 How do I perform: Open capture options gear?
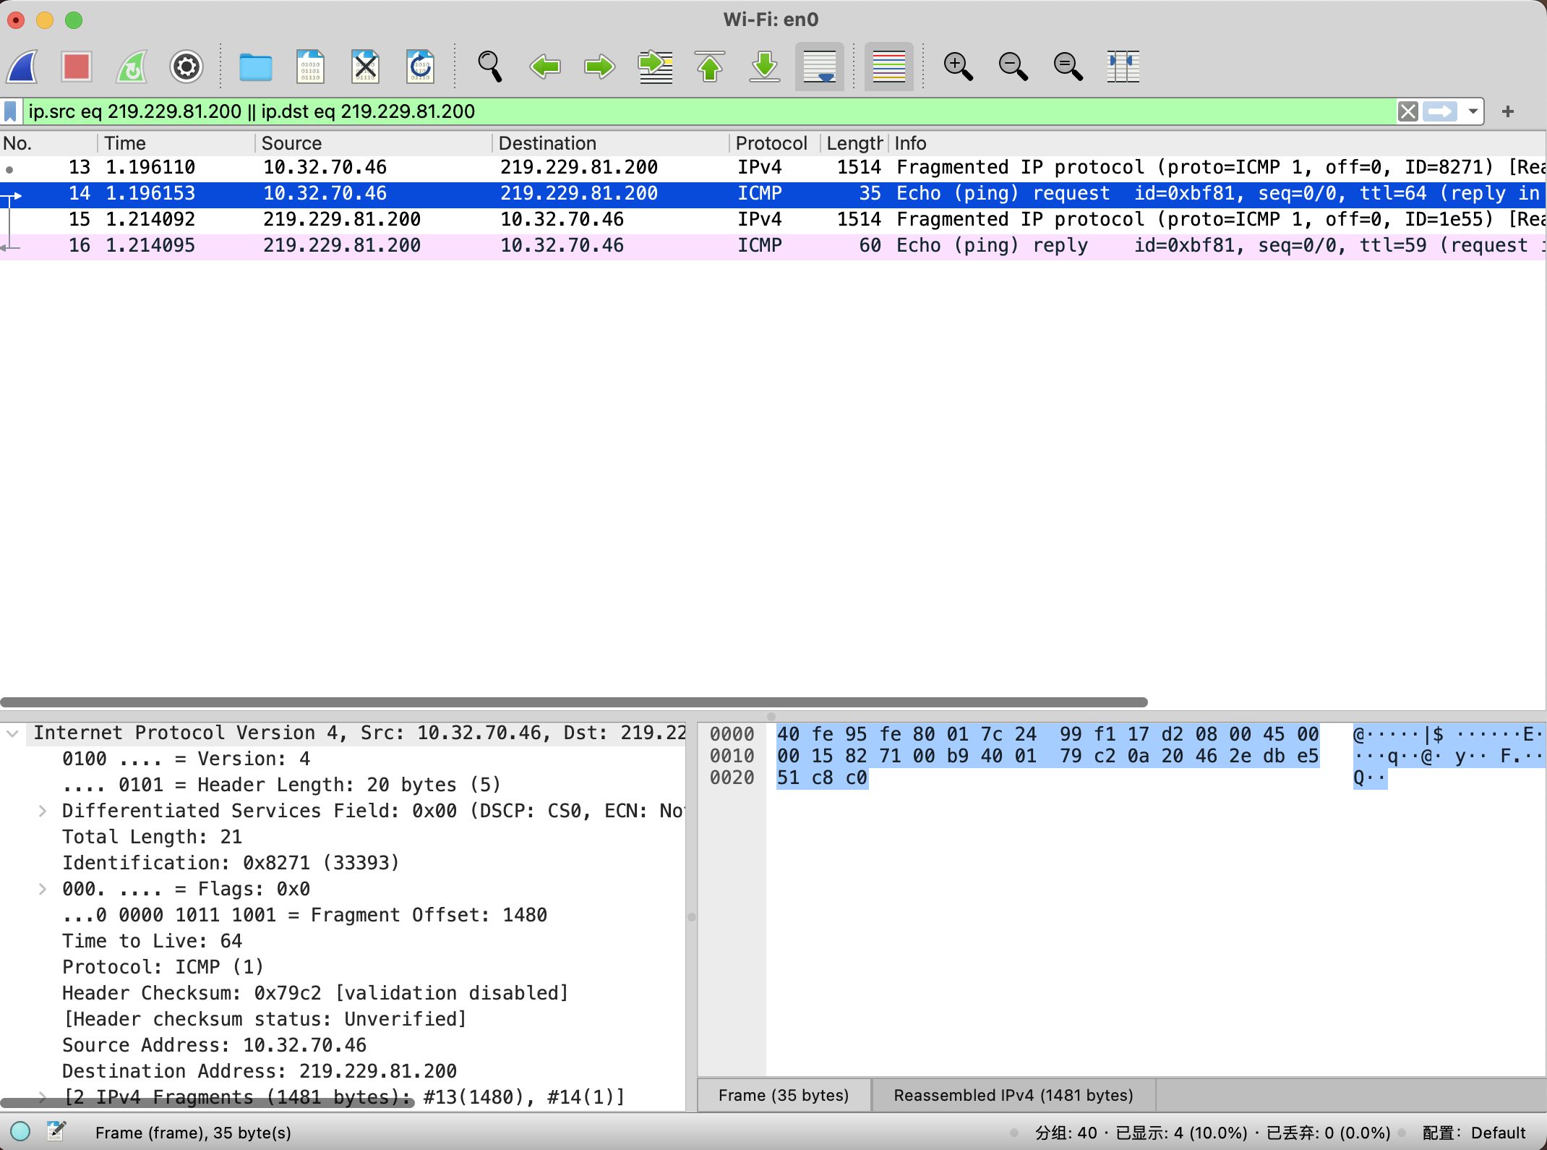(x=187, y=67)
